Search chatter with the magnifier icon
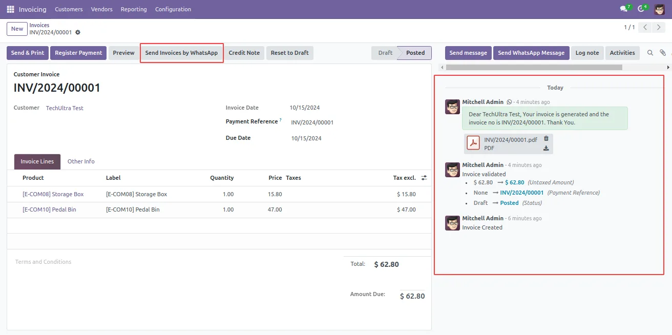 click(x=650, y=53)
